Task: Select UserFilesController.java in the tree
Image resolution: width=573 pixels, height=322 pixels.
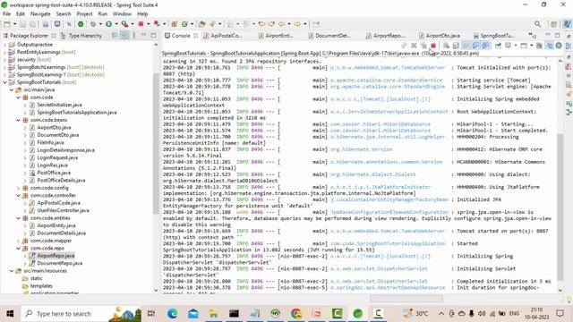Action: pos(63,210)
